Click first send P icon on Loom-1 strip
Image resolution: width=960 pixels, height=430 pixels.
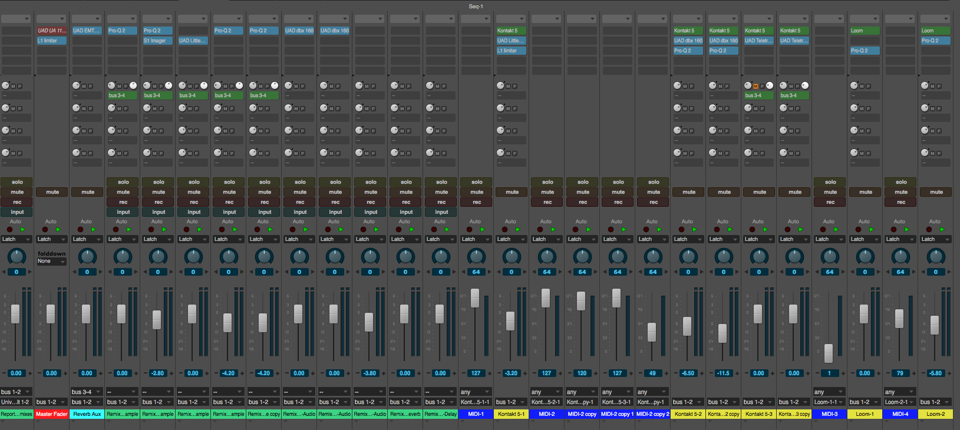pyautogui.click(x=868, y=86)
